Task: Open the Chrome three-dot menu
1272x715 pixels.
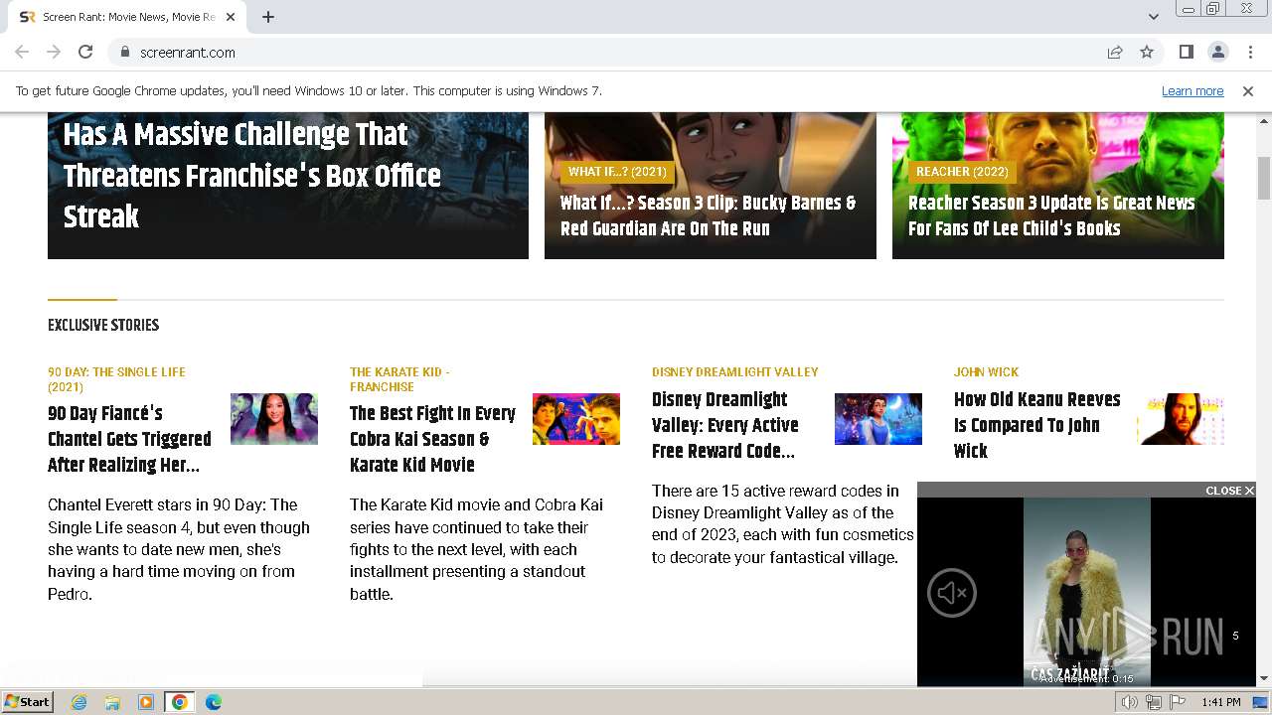Action: point(1250,52)
